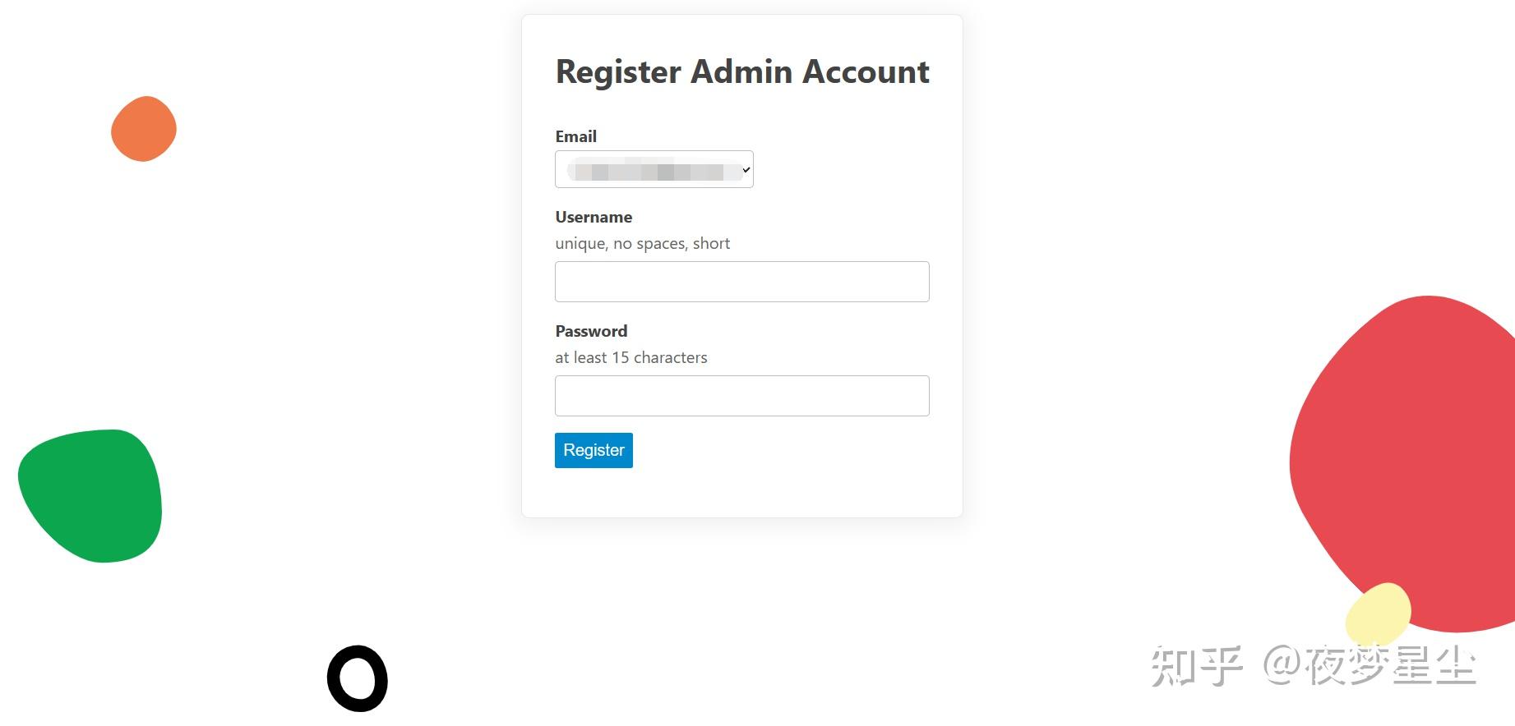Click the blue Register button
The height and width of the screenshot is (726, 1515).
coord(594,450)
